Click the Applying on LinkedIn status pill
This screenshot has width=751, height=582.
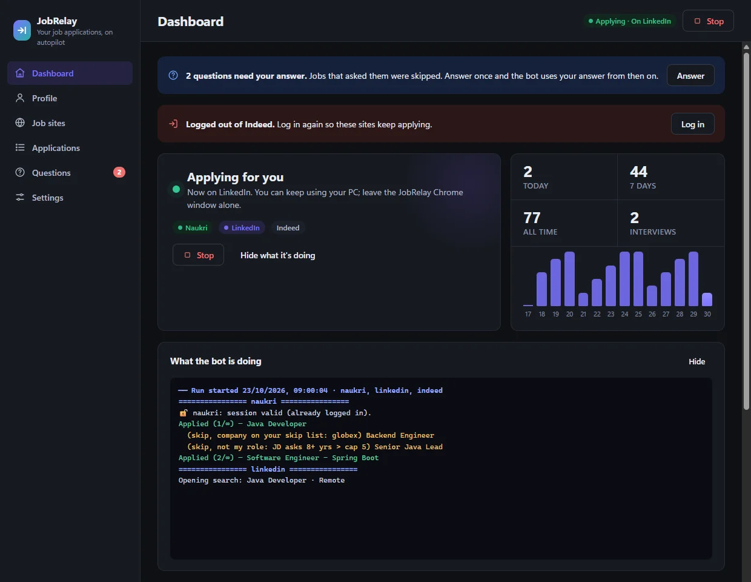coord(630,21)
